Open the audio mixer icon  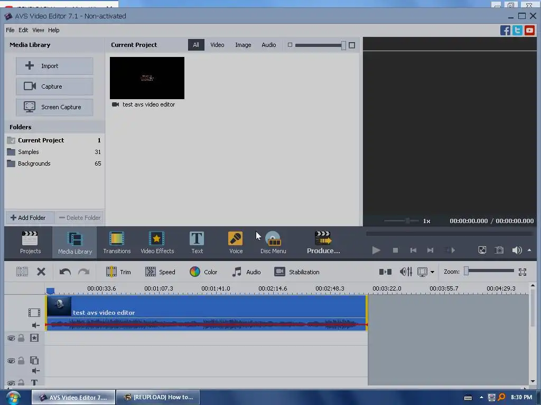(x=406, y=272)
